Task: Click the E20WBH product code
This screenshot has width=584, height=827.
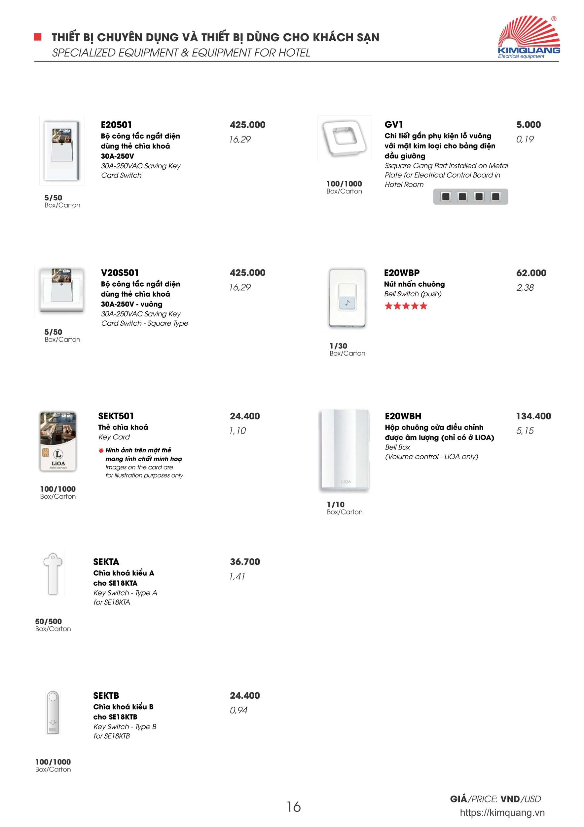Action: click(x=403, y=416)
